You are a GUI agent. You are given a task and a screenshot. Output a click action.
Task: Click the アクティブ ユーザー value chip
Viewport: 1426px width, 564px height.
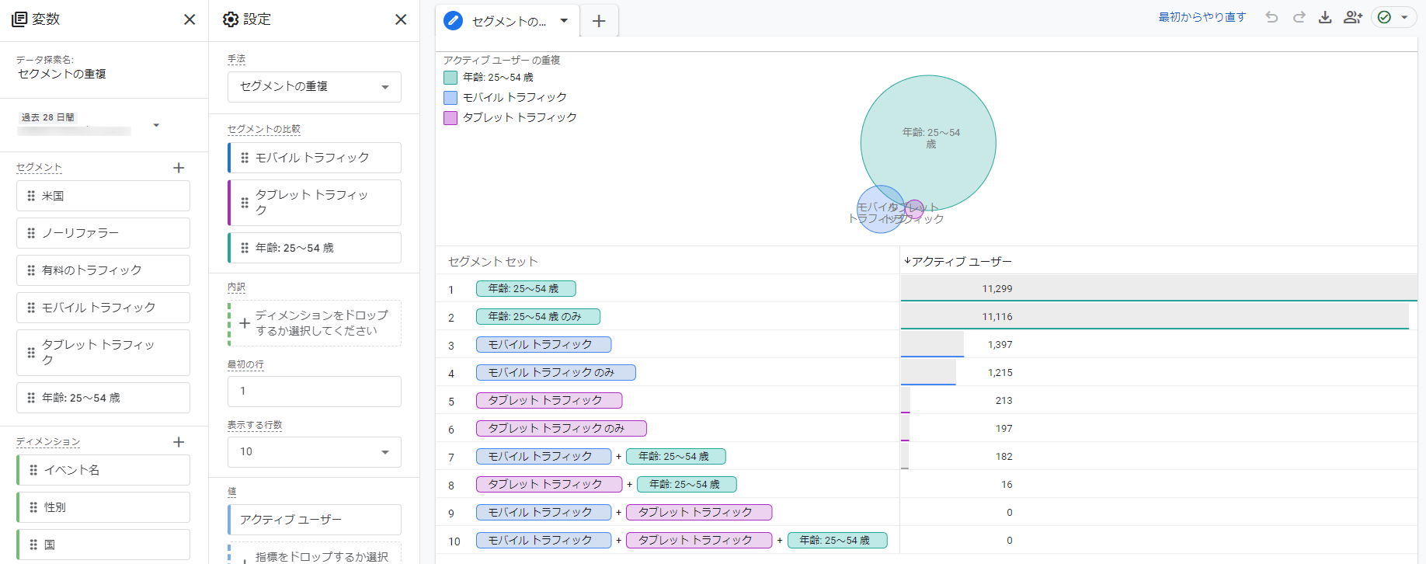314,520
